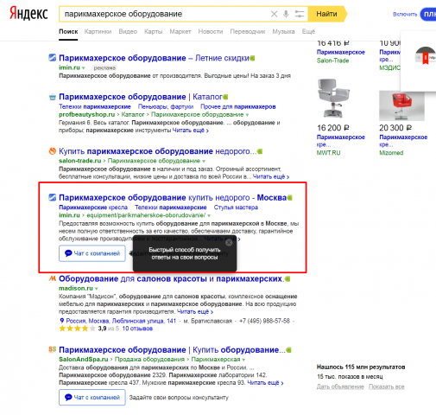Open the SalonAndSpa Чат с компанией button
Viewport: 436px width, 415px height.
92,397
